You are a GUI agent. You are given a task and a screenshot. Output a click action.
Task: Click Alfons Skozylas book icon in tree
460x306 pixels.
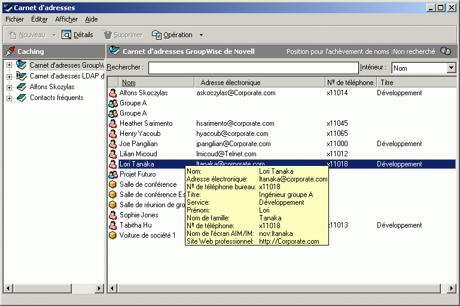22,87
